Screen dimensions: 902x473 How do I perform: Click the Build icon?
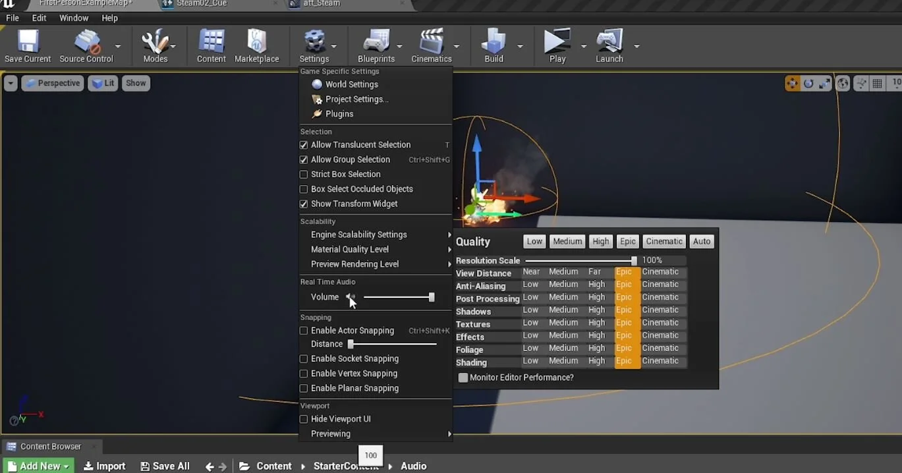click(493, 41)
